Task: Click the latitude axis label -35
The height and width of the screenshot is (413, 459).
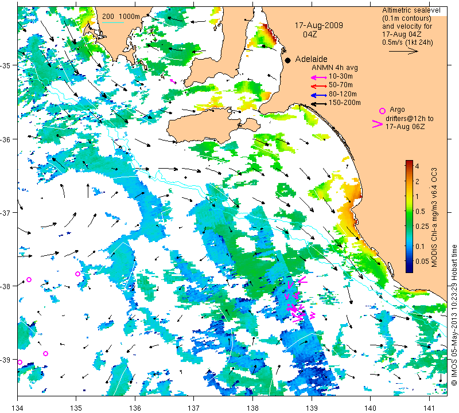Action: [x=6, y=65]
